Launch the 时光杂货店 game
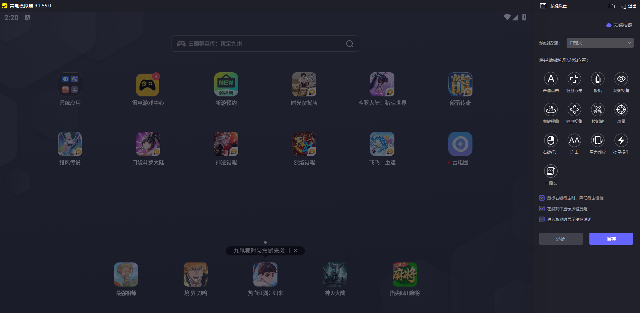Screen dimensions: 640x313 coord(304,84)
